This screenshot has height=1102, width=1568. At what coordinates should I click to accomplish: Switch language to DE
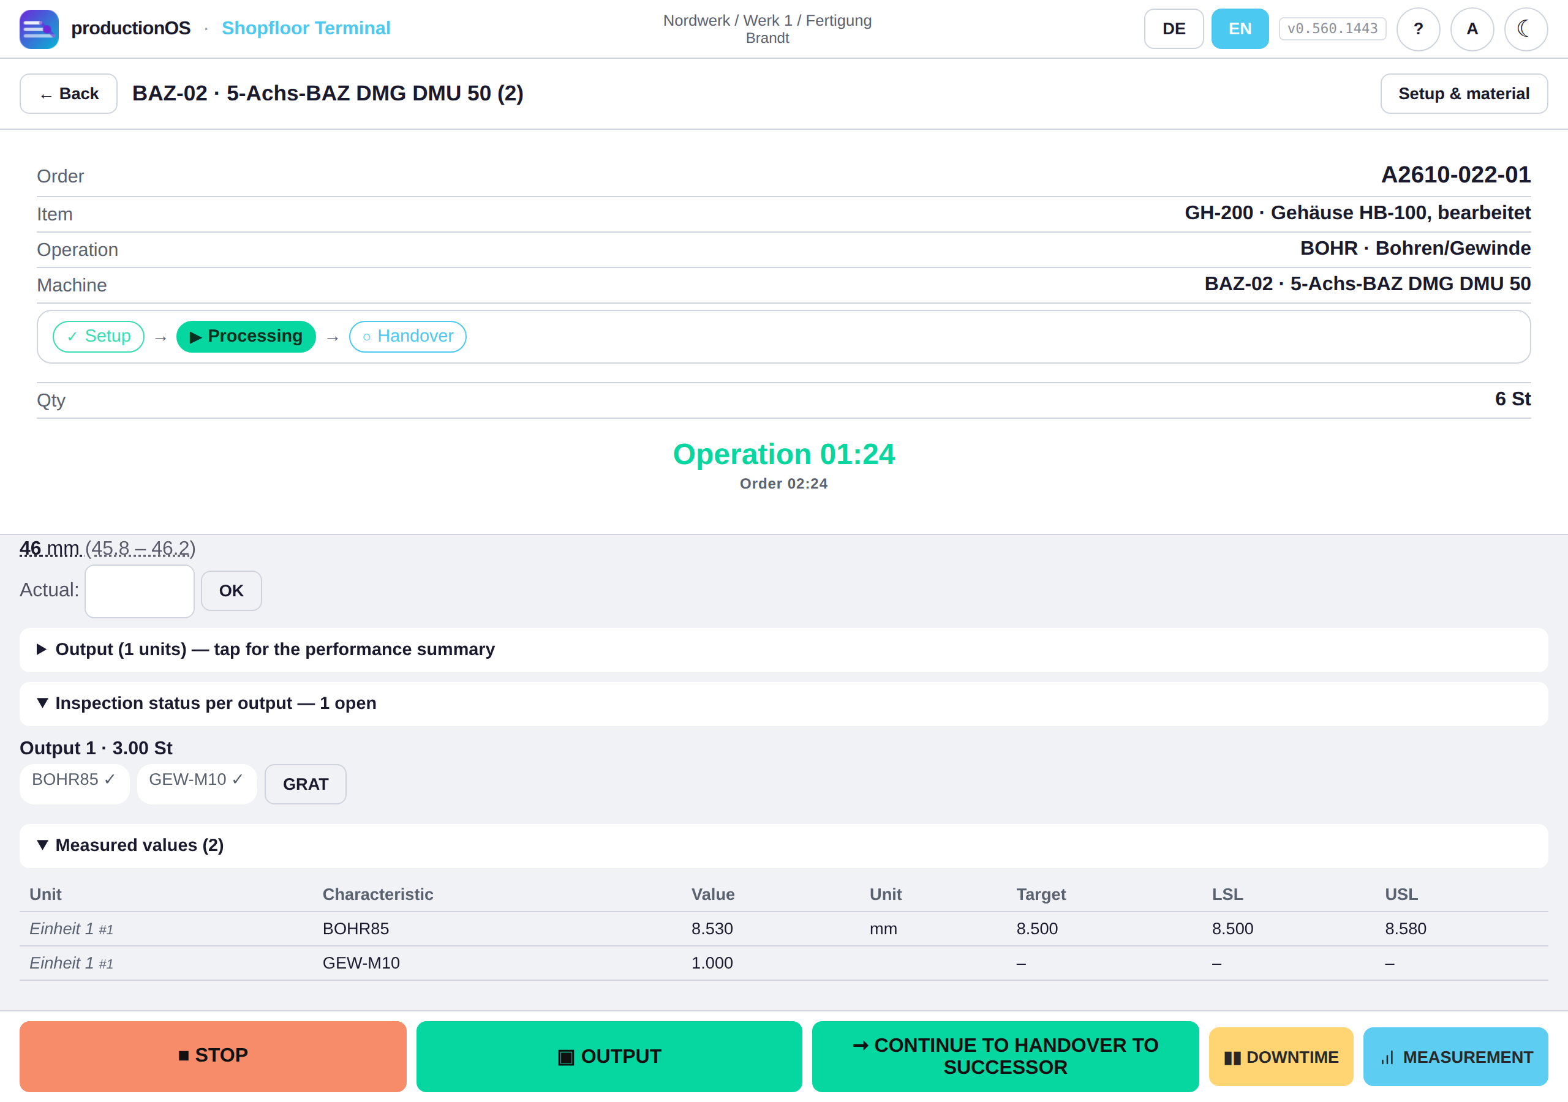click(x=1174, y=29)
